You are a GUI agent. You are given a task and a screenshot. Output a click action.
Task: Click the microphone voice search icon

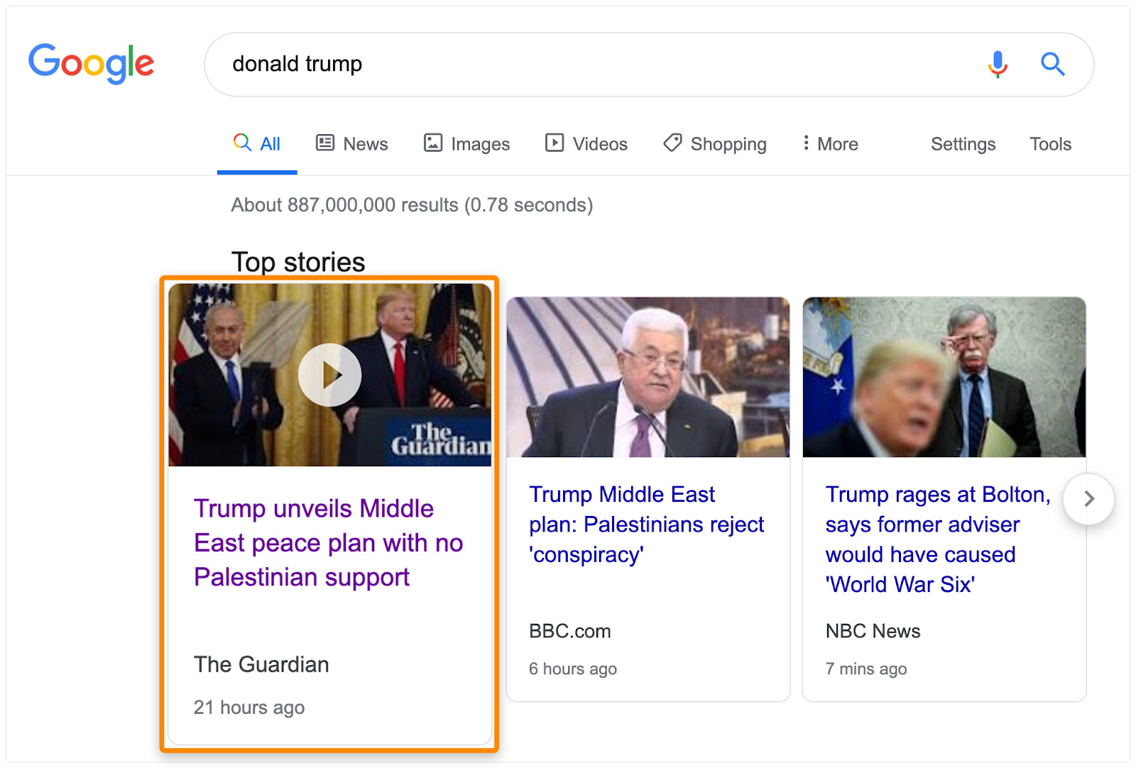coord(997,64)
